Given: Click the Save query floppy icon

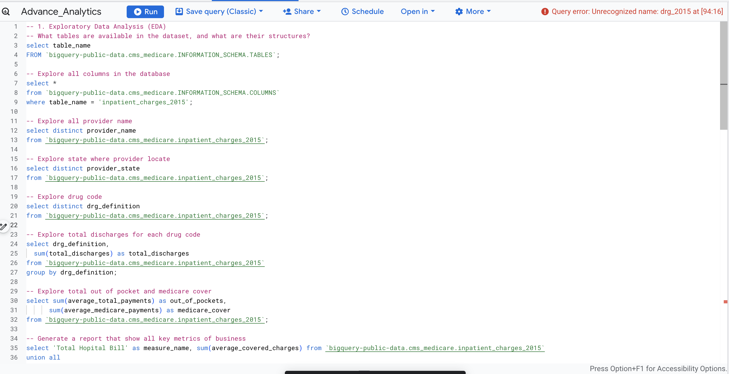Looking at the screenshot, I should (179, 11).
